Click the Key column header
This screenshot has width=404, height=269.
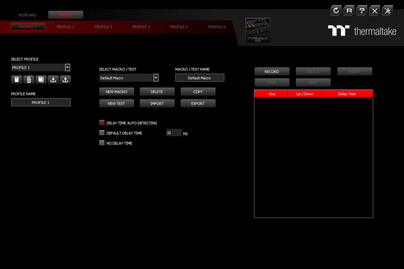pyautogui.click(x=271, y=94)
